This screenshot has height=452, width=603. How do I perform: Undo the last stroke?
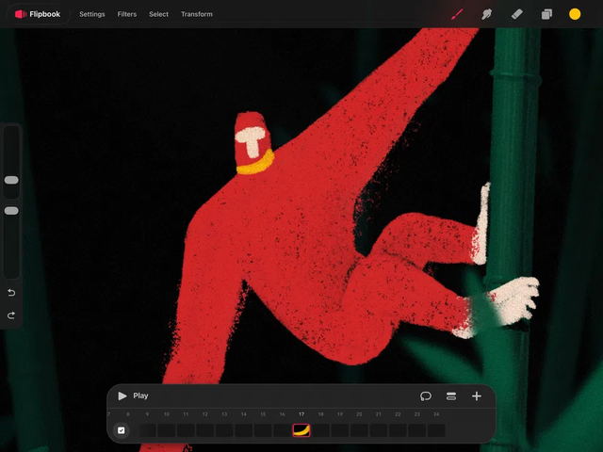11,293
